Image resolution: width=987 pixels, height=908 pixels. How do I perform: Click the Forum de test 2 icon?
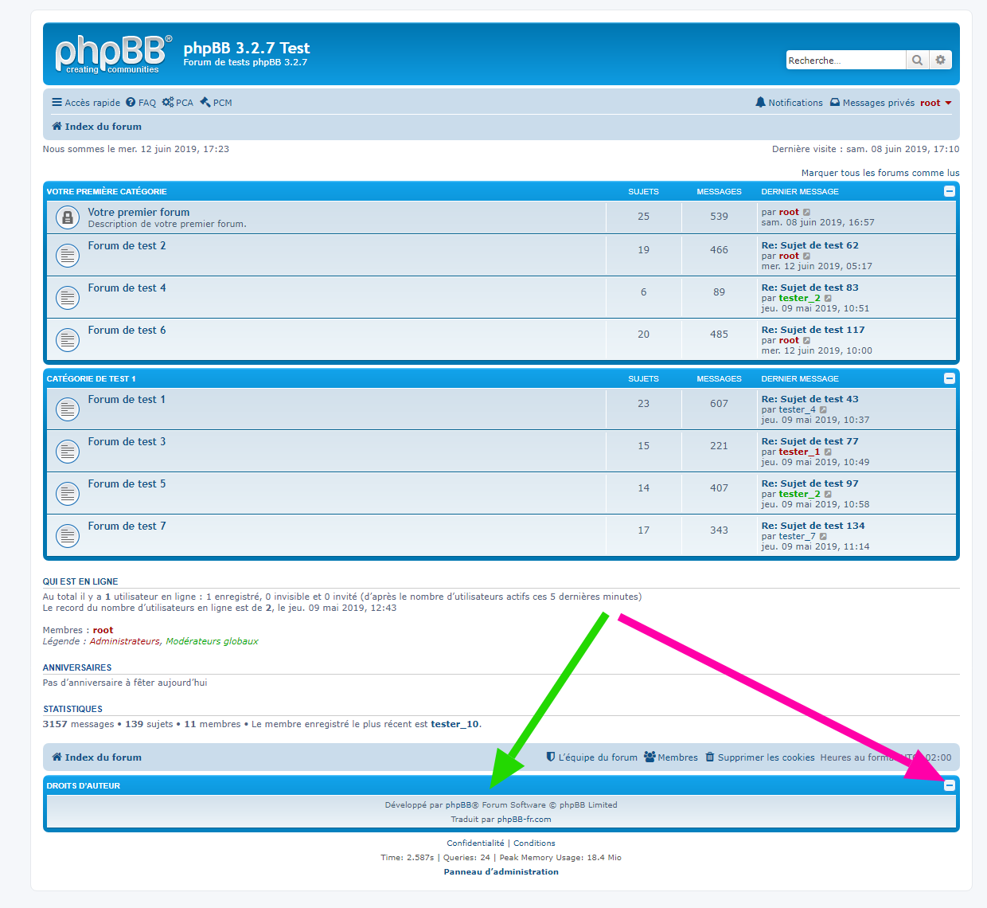tap(68, 256)
